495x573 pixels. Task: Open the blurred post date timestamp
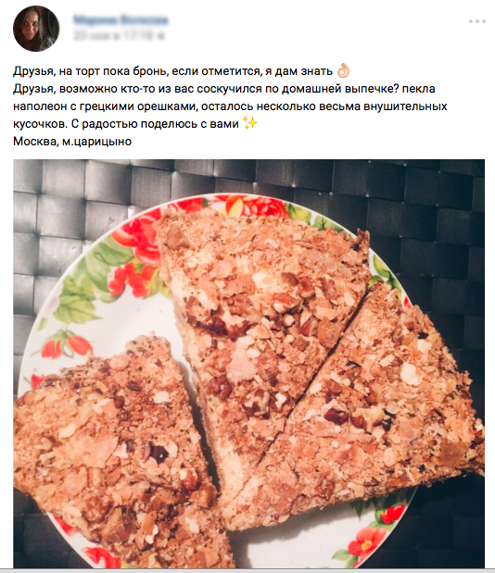coord(113,36)
